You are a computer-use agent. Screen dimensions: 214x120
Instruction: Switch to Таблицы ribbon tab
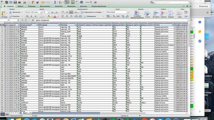point(32,6)
